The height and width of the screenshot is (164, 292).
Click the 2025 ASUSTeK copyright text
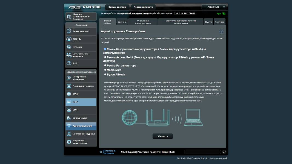click(x=202, y=158)
